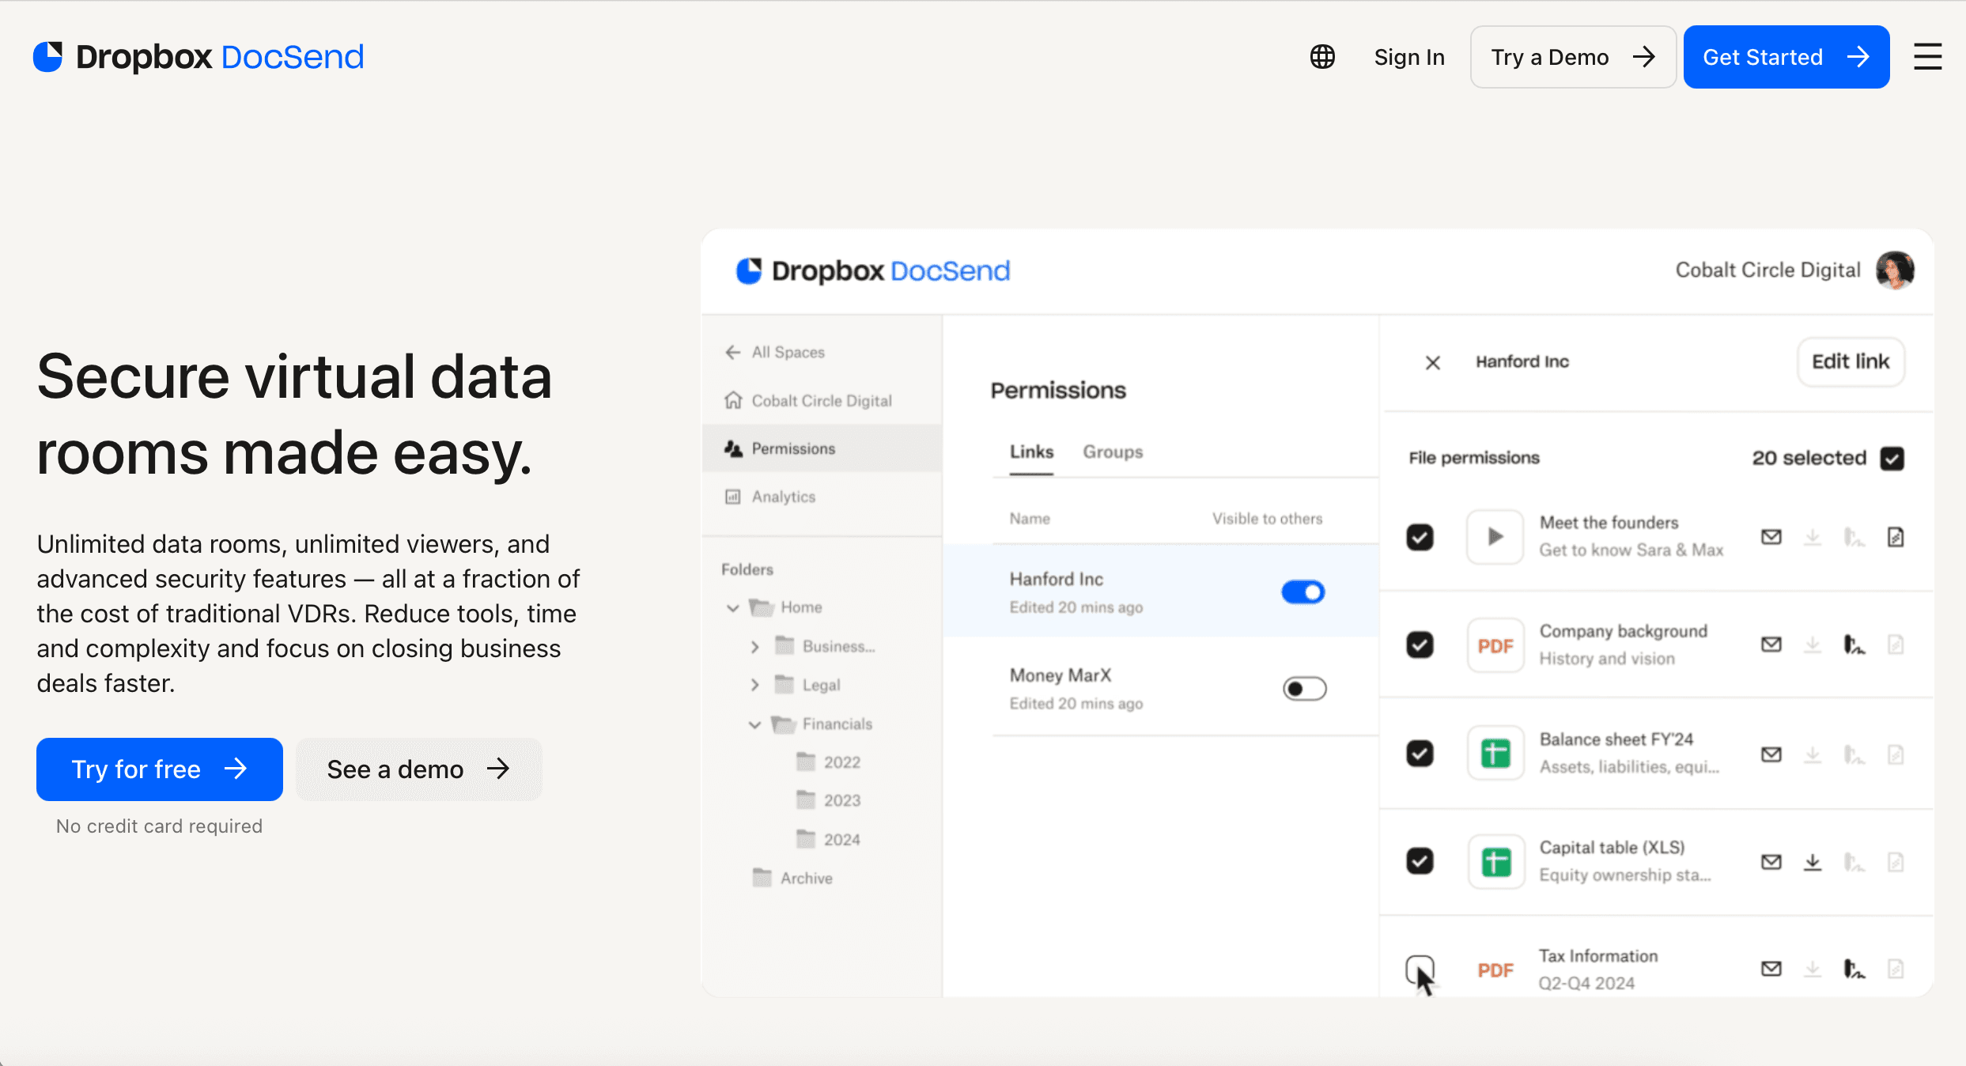Image resolution: width=1966 pixels, height=1066 pixels.
Task: Click the X to close Hanford Inc panel
Action: [x=1432, y=362]
